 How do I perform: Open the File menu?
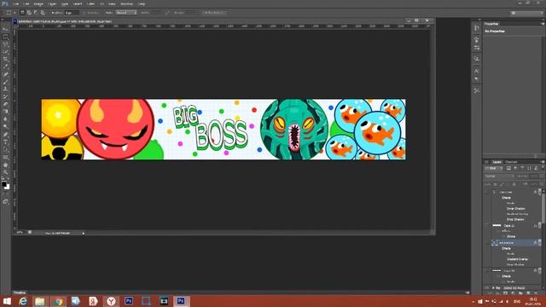pyautogui.click(x=16, y=3)
